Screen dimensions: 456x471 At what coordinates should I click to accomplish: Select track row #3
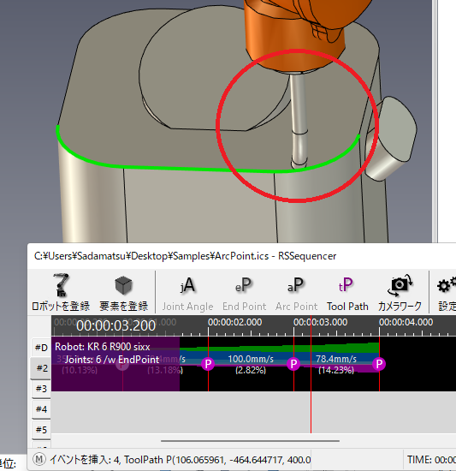(x=41, y=389)
